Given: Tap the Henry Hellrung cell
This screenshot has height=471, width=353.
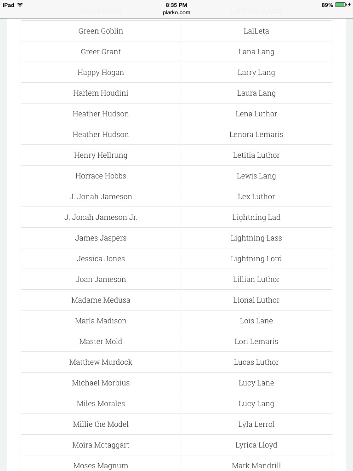Looking at the screenshot, I should pyautogui.click(x=101, y=155).
